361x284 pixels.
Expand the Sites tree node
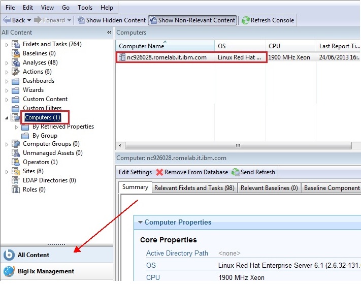tap(7, 172)
